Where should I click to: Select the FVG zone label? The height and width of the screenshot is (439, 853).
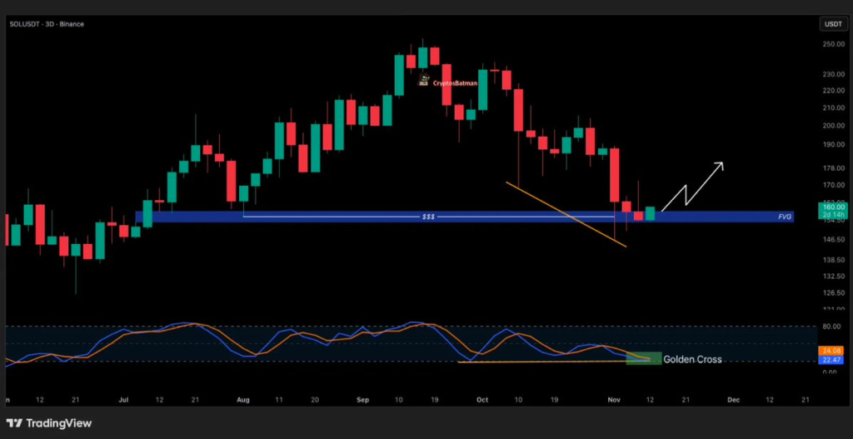tap(784, 217)
